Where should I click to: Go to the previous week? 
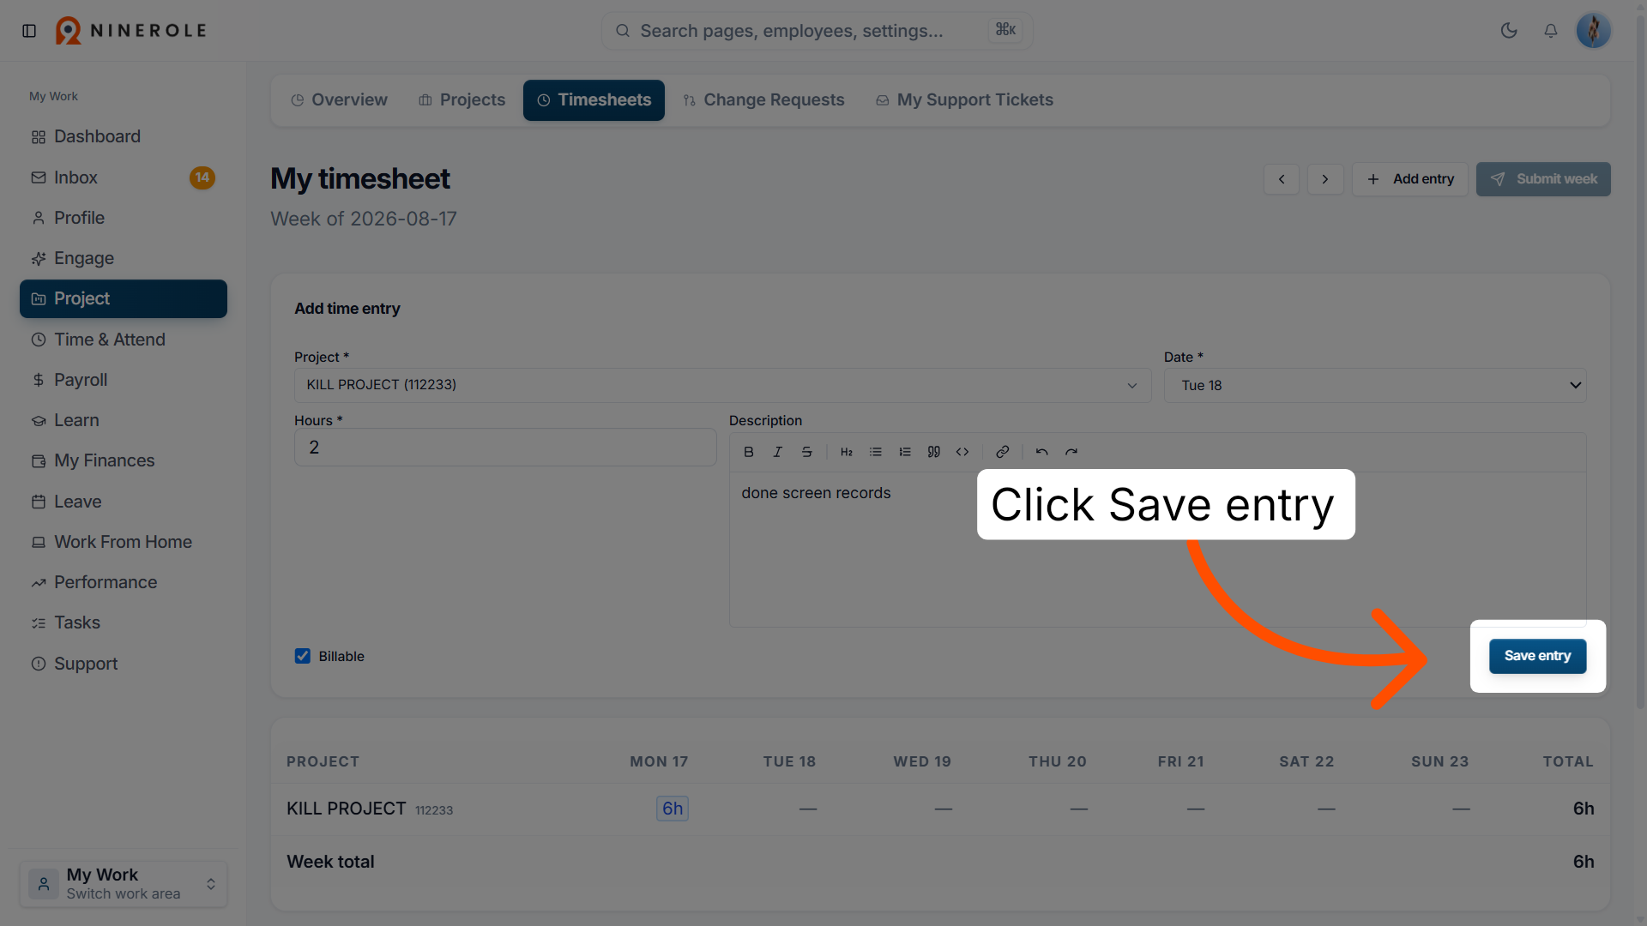tap(1282, 179)
